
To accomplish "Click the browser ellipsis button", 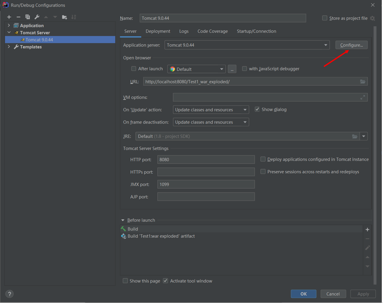I will coord(232,69).
